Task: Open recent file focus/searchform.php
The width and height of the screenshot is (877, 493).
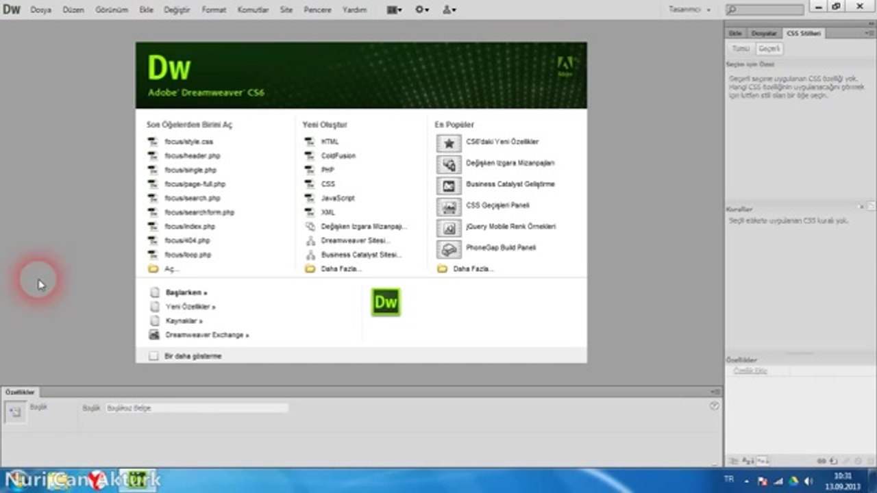Action: 199,212
